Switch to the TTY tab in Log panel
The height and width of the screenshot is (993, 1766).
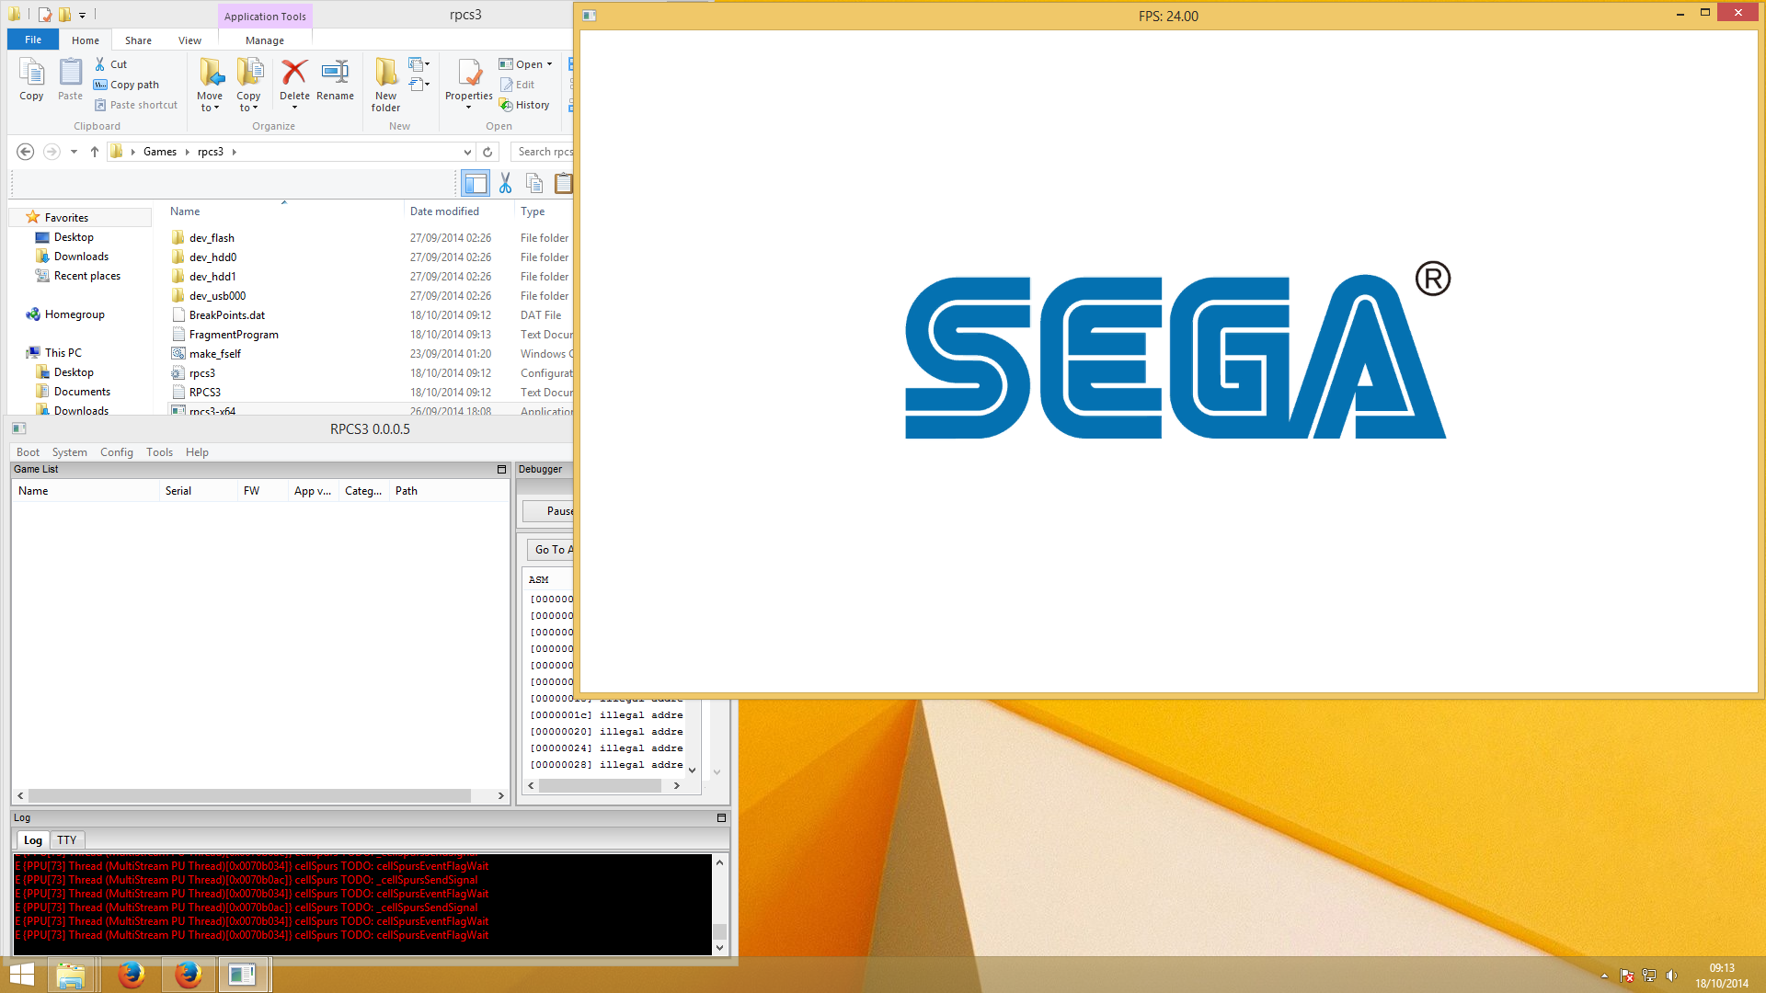[66, 840]
